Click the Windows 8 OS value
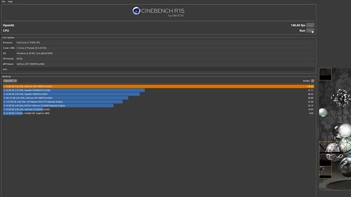 point(35,54)
